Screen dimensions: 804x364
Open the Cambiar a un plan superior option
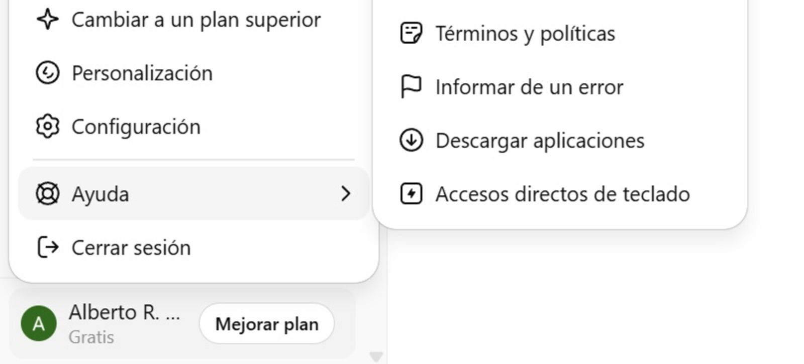point(196,20)
